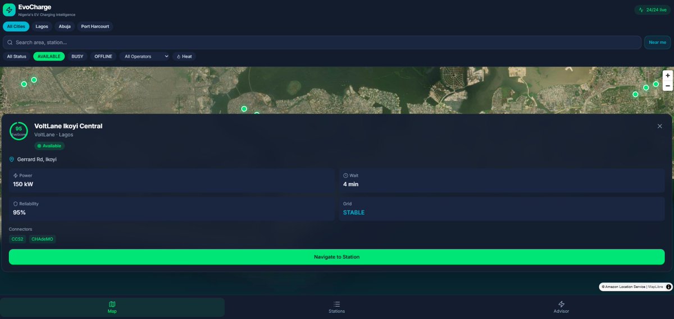Filter stations by Abuja

click(65, 26)
